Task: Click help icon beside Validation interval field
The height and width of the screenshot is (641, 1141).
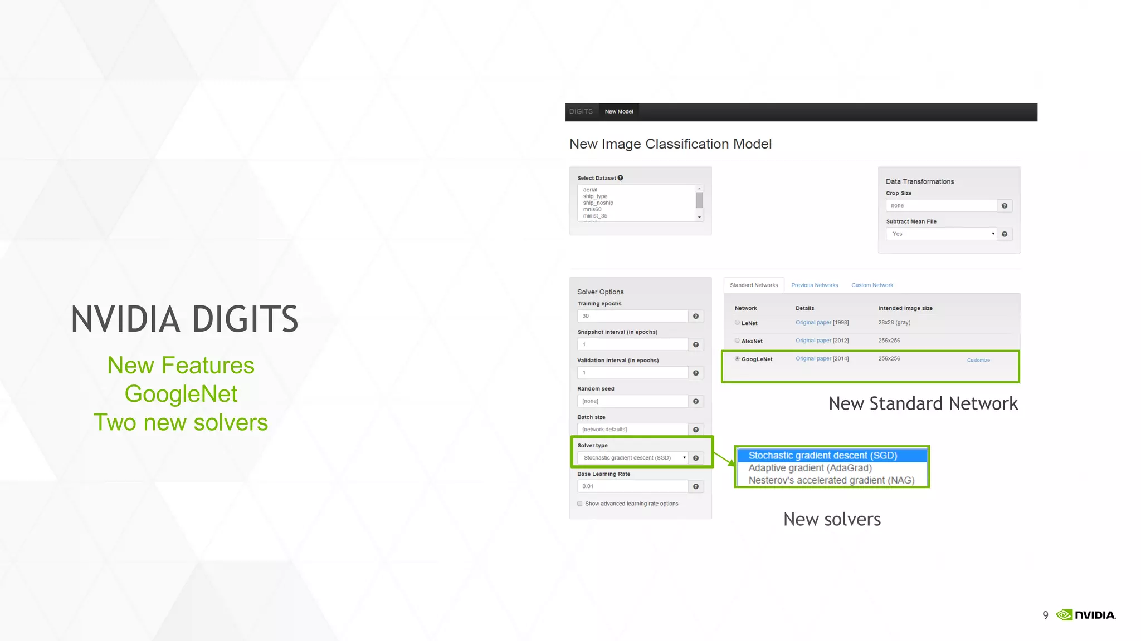Action: tap(696, 373)
